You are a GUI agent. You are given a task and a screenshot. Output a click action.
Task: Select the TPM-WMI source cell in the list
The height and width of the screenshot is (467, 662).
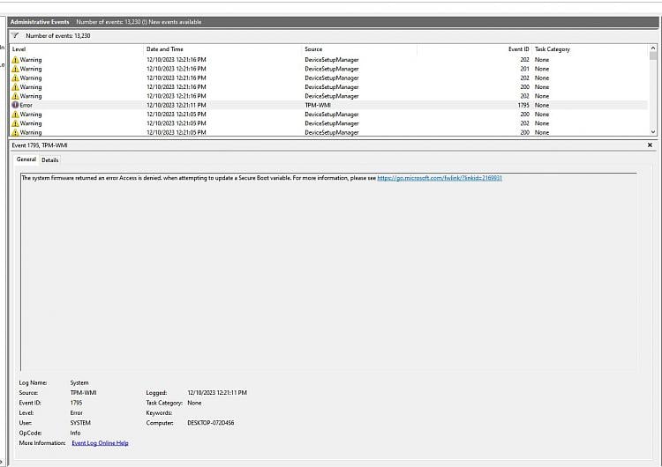(x=317, y=105)
